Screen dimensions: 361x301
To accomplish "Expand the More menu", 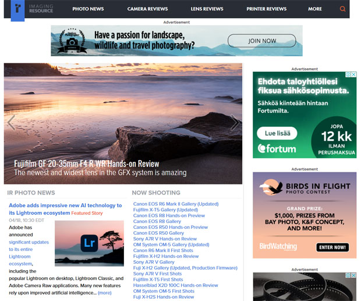I will [x=315, y=9].
